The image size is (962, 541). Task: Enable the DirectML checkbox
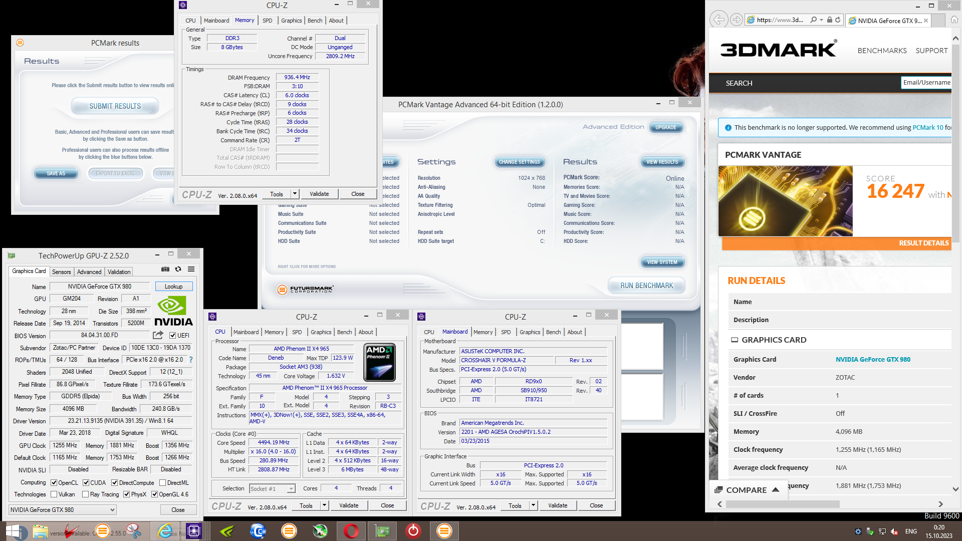click(162, 483)
